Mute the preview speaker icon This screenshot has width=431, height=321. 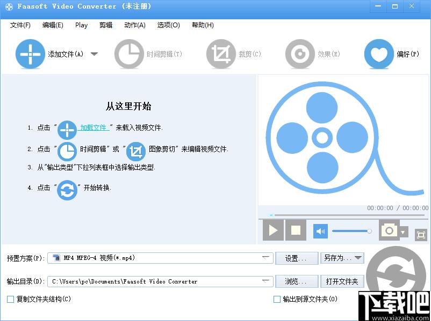tap(320, 231)
